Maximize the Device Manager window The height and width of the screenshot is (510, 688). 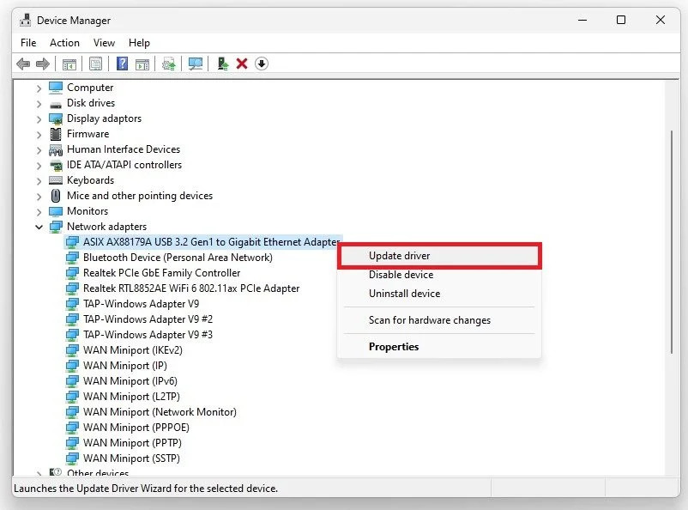(621, 20)
